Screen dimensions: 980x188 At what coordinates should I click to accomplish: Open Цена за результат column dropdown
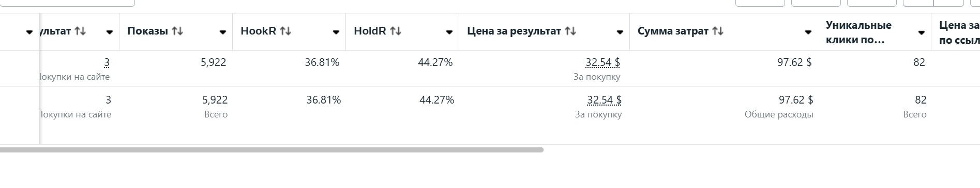[x=620, y=32]
